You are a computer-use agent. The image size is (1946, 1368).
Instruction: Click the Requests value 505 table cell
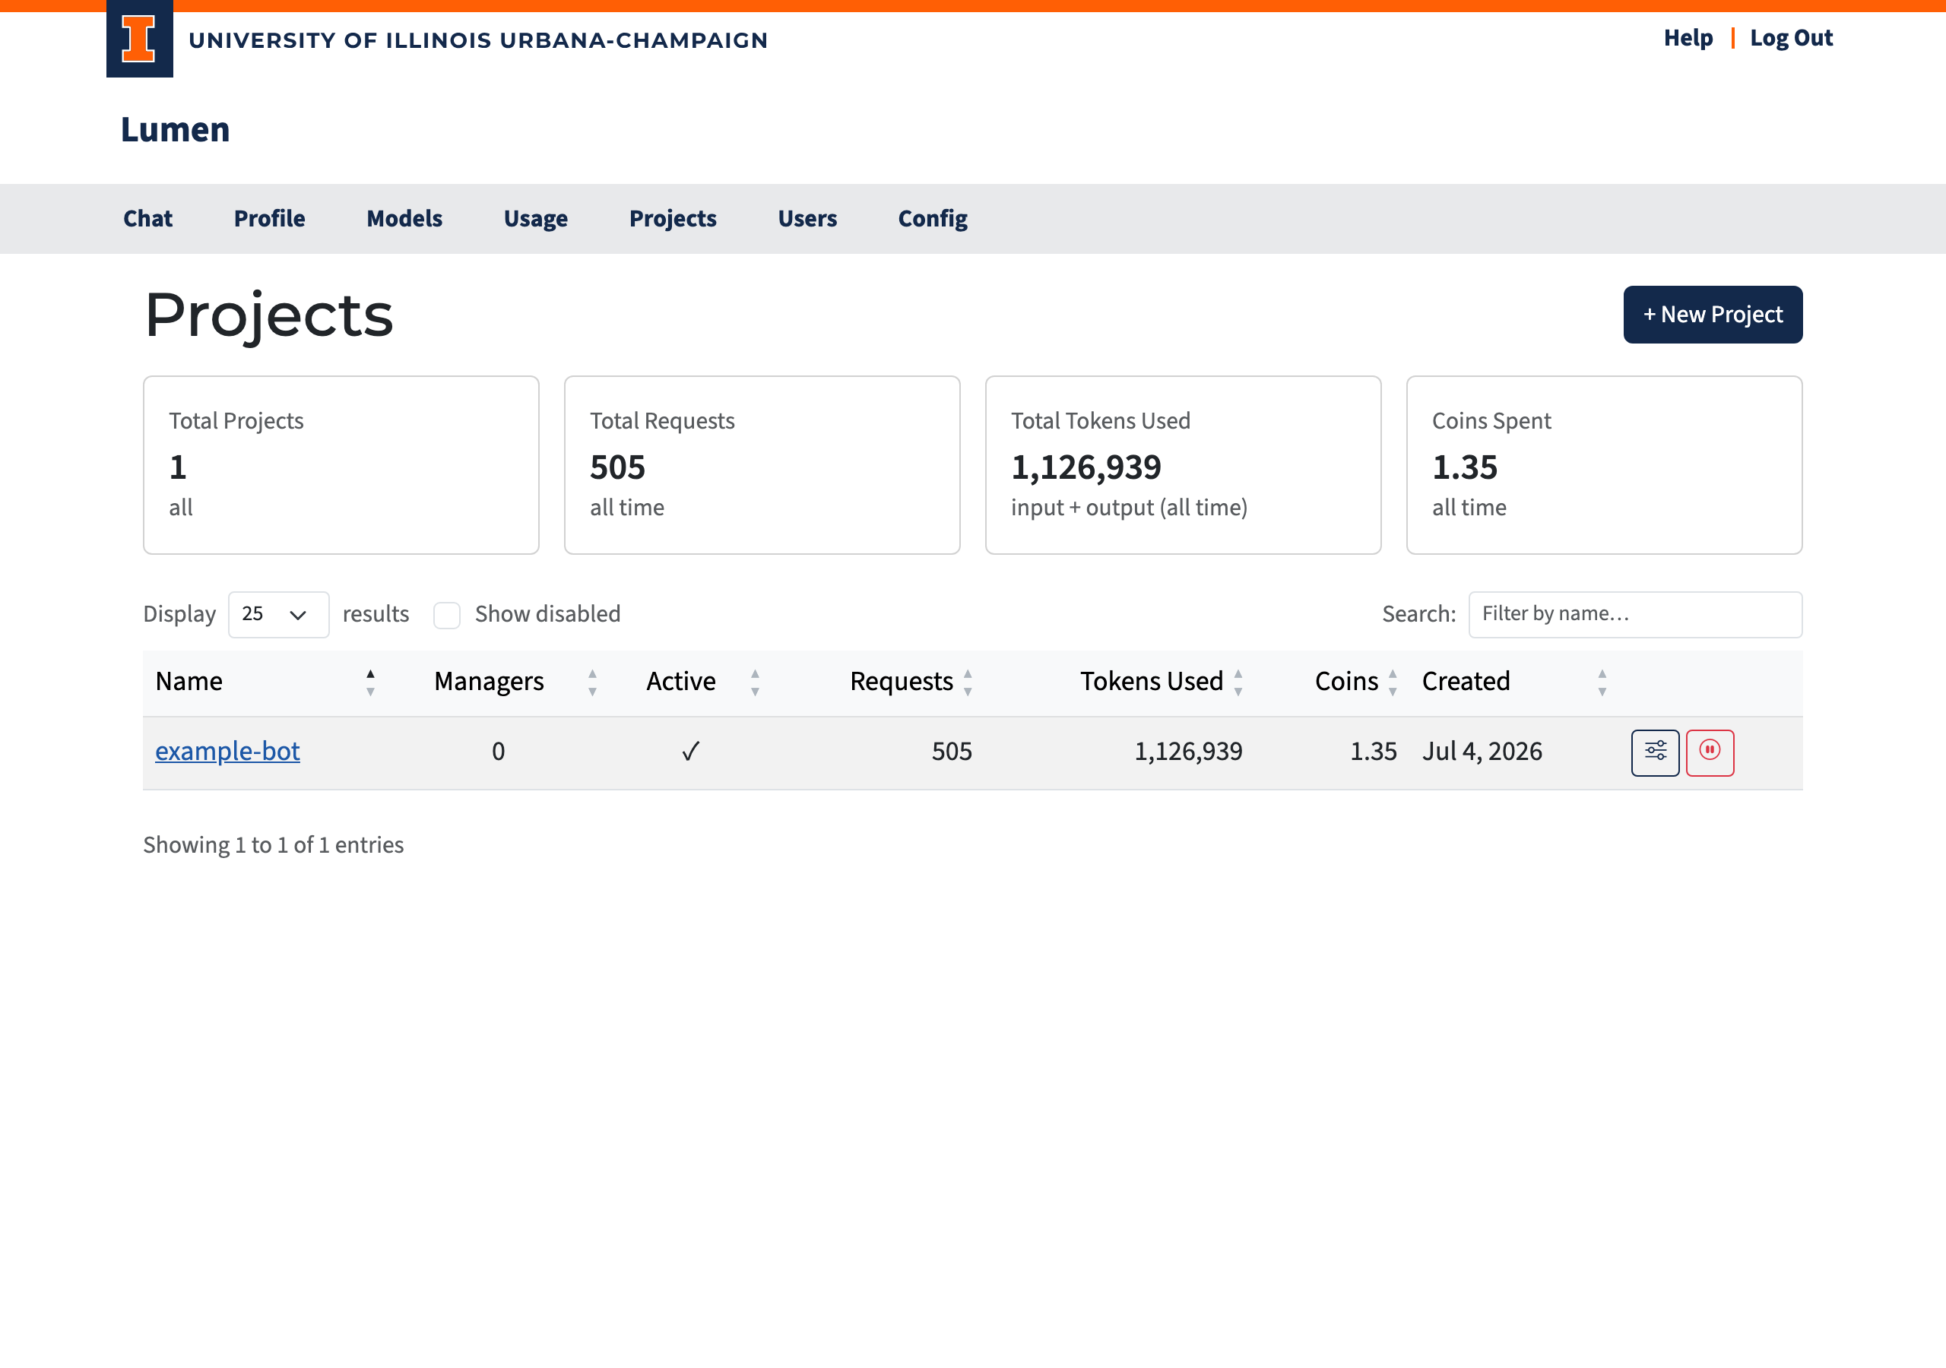952,752
